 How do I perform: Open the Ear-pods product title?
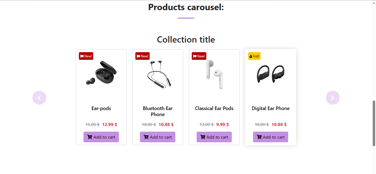click(x=101, y=108)
